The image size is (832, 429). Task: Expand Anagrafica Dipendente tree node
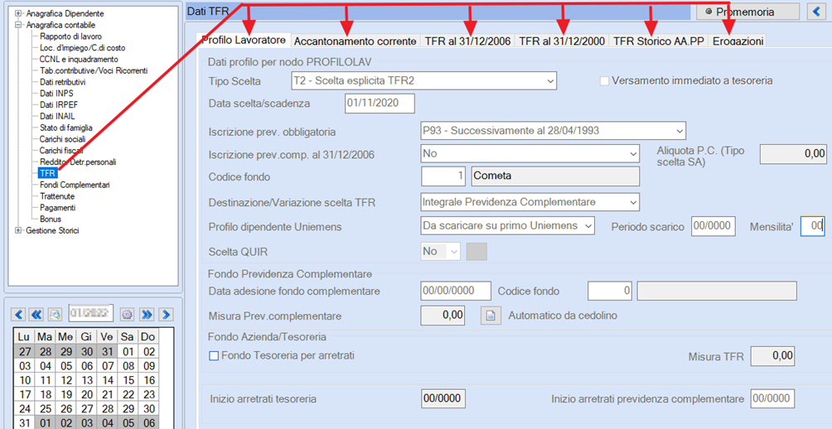[17, 13]
